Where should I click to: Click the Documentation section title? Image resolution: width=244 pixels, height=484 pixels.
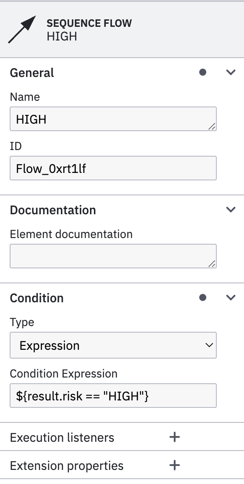[x=53, y=210]
